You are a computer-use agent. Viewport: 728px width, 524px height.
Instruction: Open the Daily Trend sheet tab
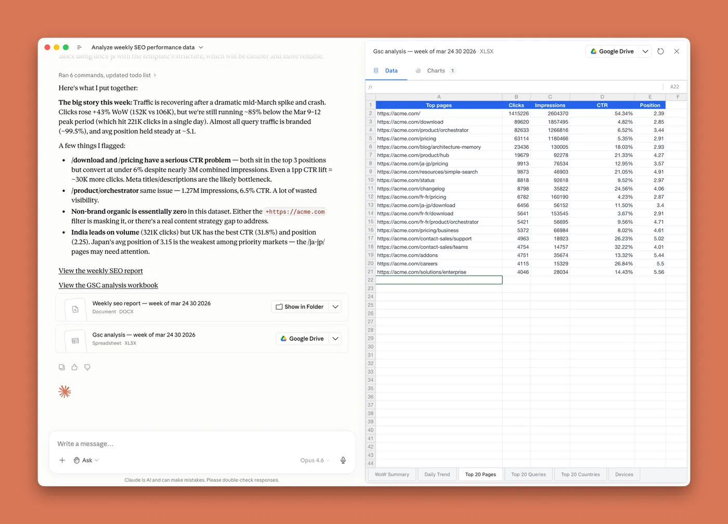pyautogui.click(x=437, y=475)
